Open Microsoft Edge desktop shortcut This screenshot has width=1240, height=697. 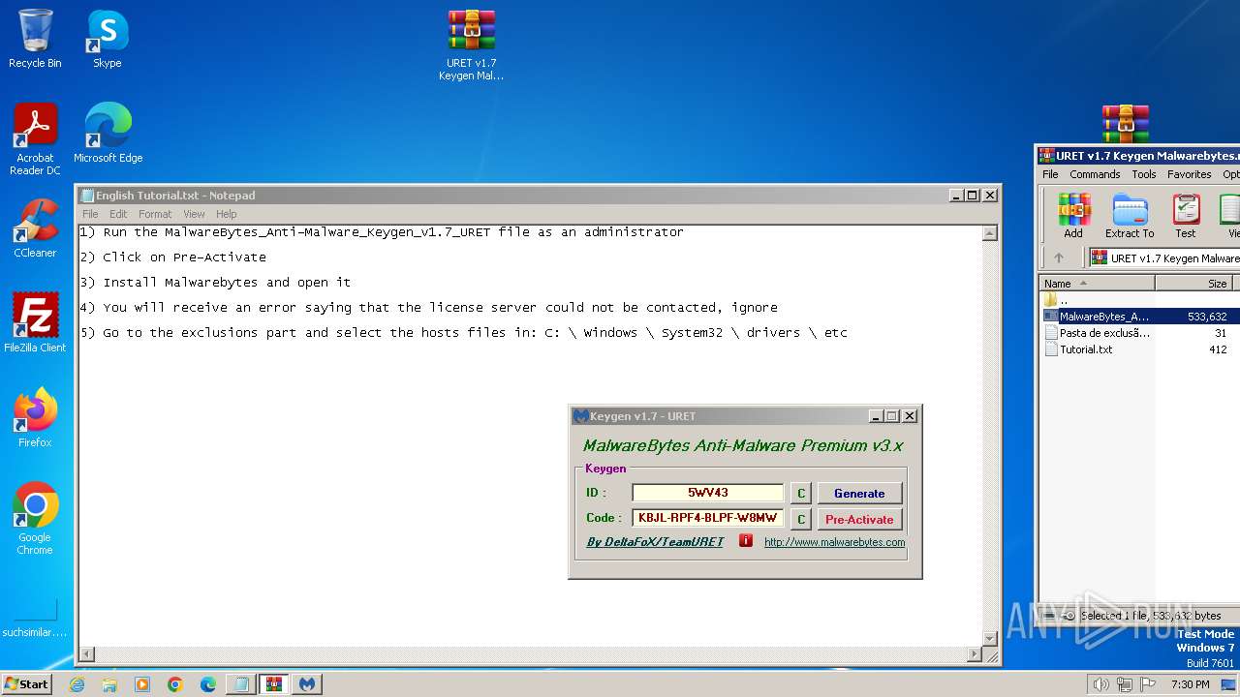pos(108,134)
